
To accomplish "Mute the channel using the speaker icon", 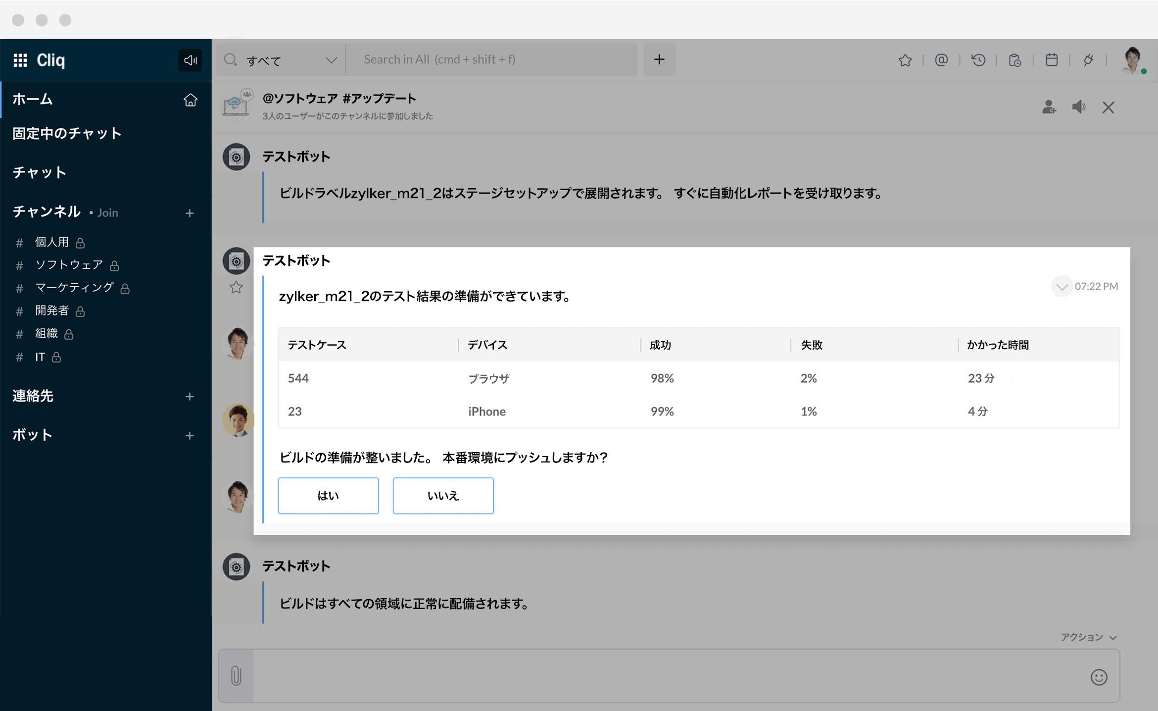I will [x=1079, y=107].
